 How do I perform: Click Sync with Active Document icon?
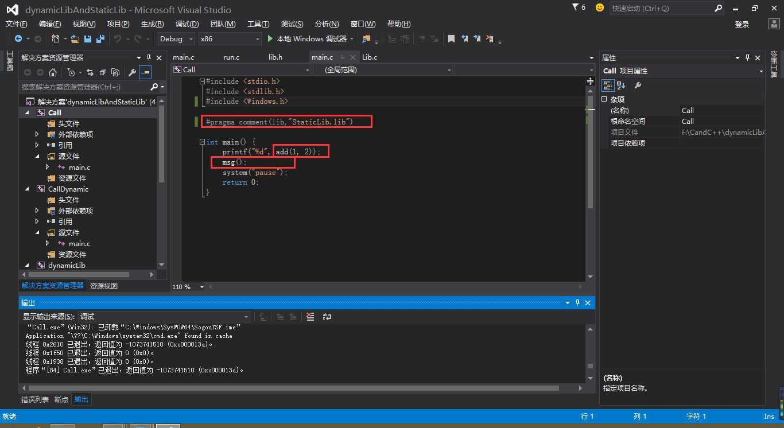[x=90, y=72]
